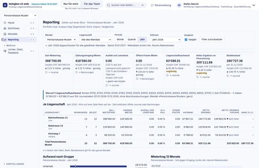Click the Rückmeldung speech bubble icon
The width and height of the screenshot is (259, 168).
[152, 5]
